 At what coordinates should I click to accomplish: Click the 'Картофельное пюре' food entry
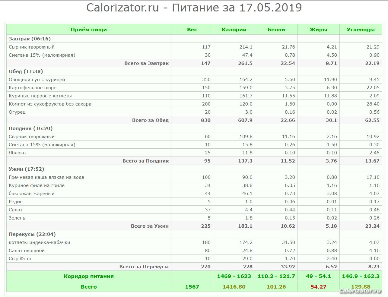tap(33, 88)
